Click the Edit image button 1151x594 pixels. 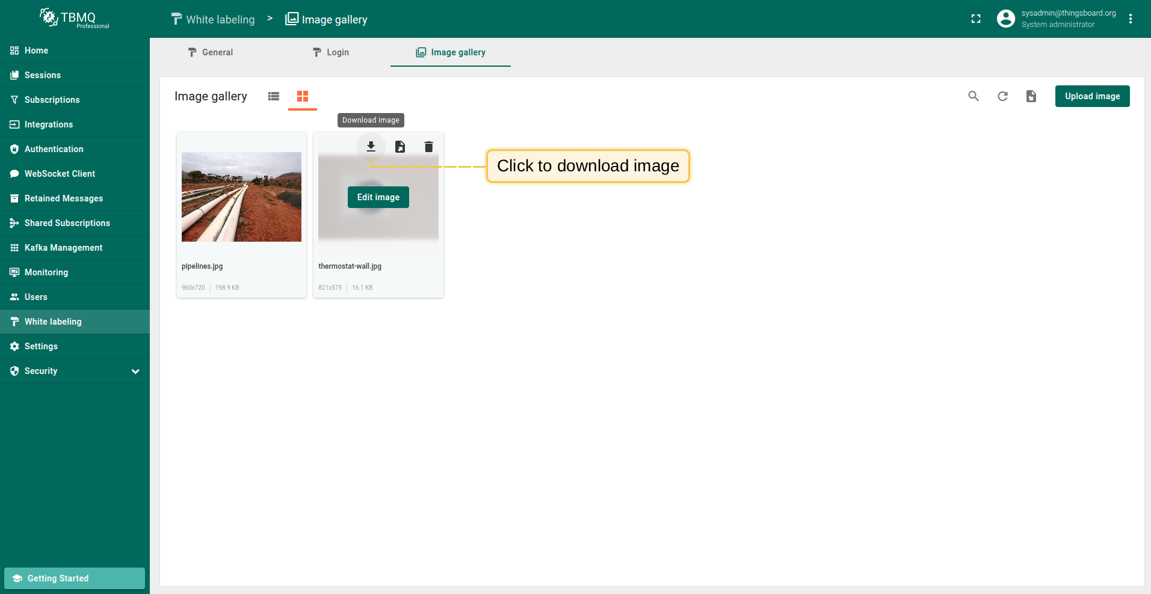pos(378,197)
